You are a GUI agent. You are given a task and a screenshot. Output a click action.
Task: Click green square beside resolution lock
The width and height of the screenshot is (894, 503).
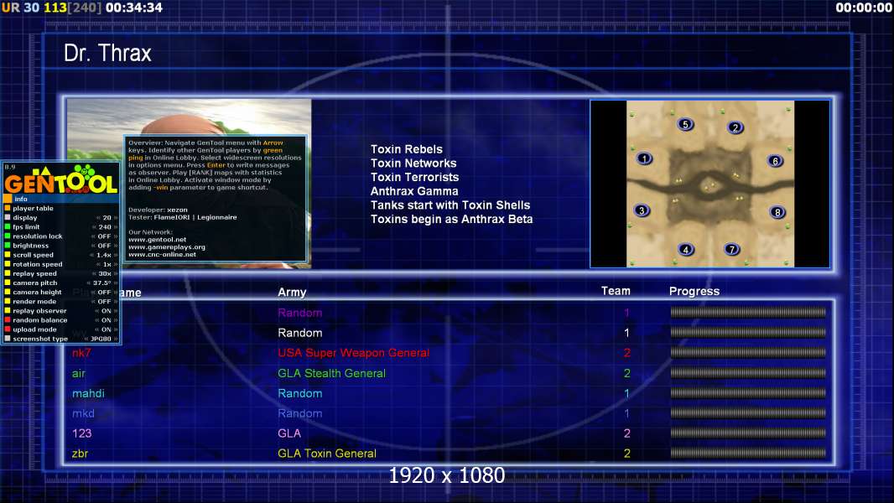(8, 236)
